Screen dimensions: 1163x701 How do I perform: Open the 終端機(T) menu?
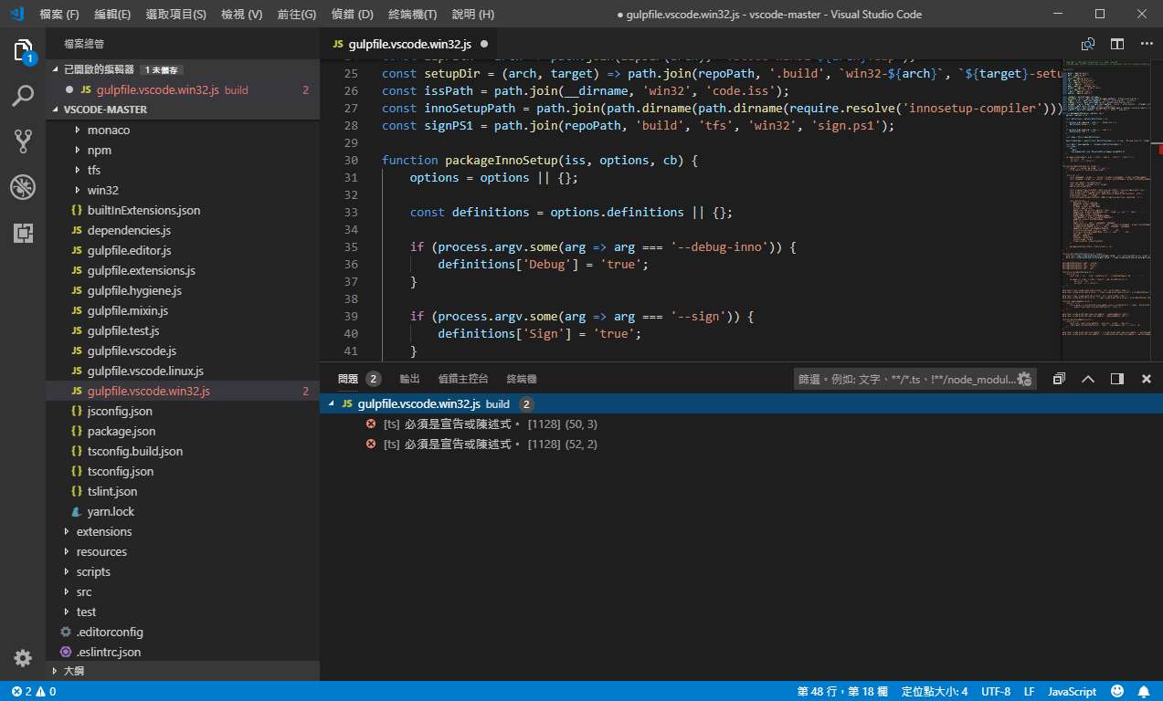click(412, 15)
